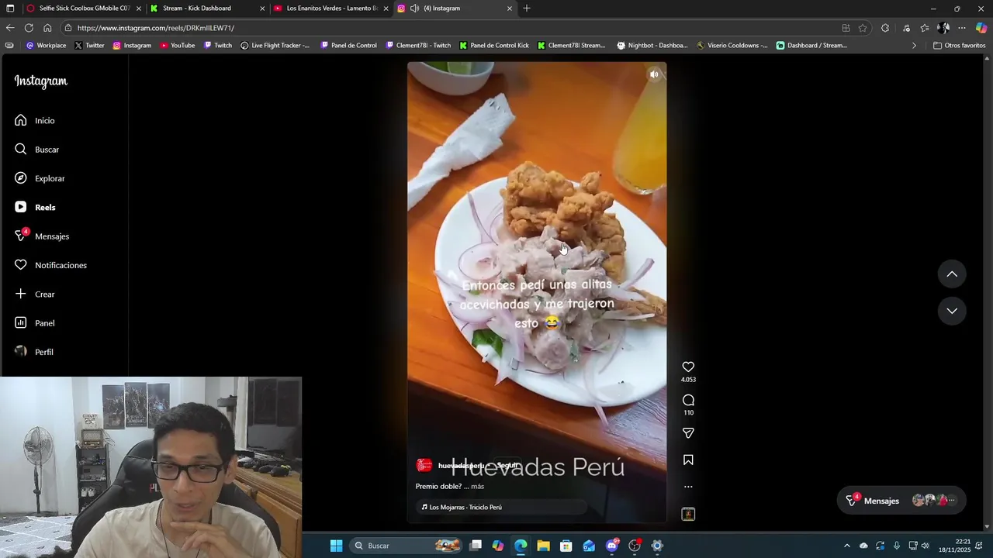Expand the caption with 'más'
The height and width of the screenshot is (558, 993).
tap(477, 487)
